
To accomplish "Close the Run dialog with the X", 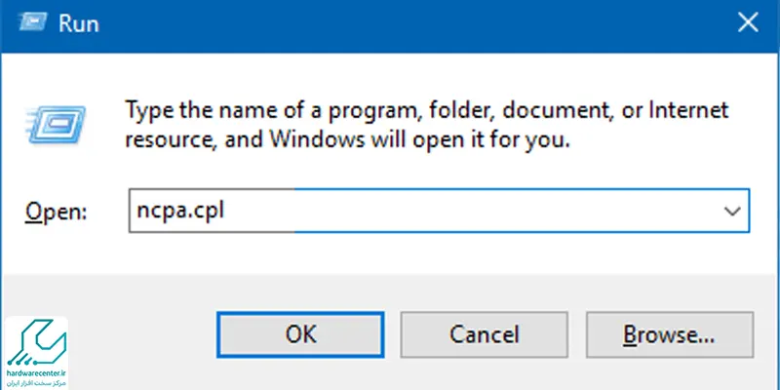I will click(748, 22).
